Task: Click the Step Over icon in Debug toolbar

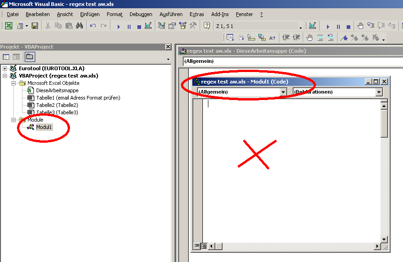Action: click(x=381, y=26)
